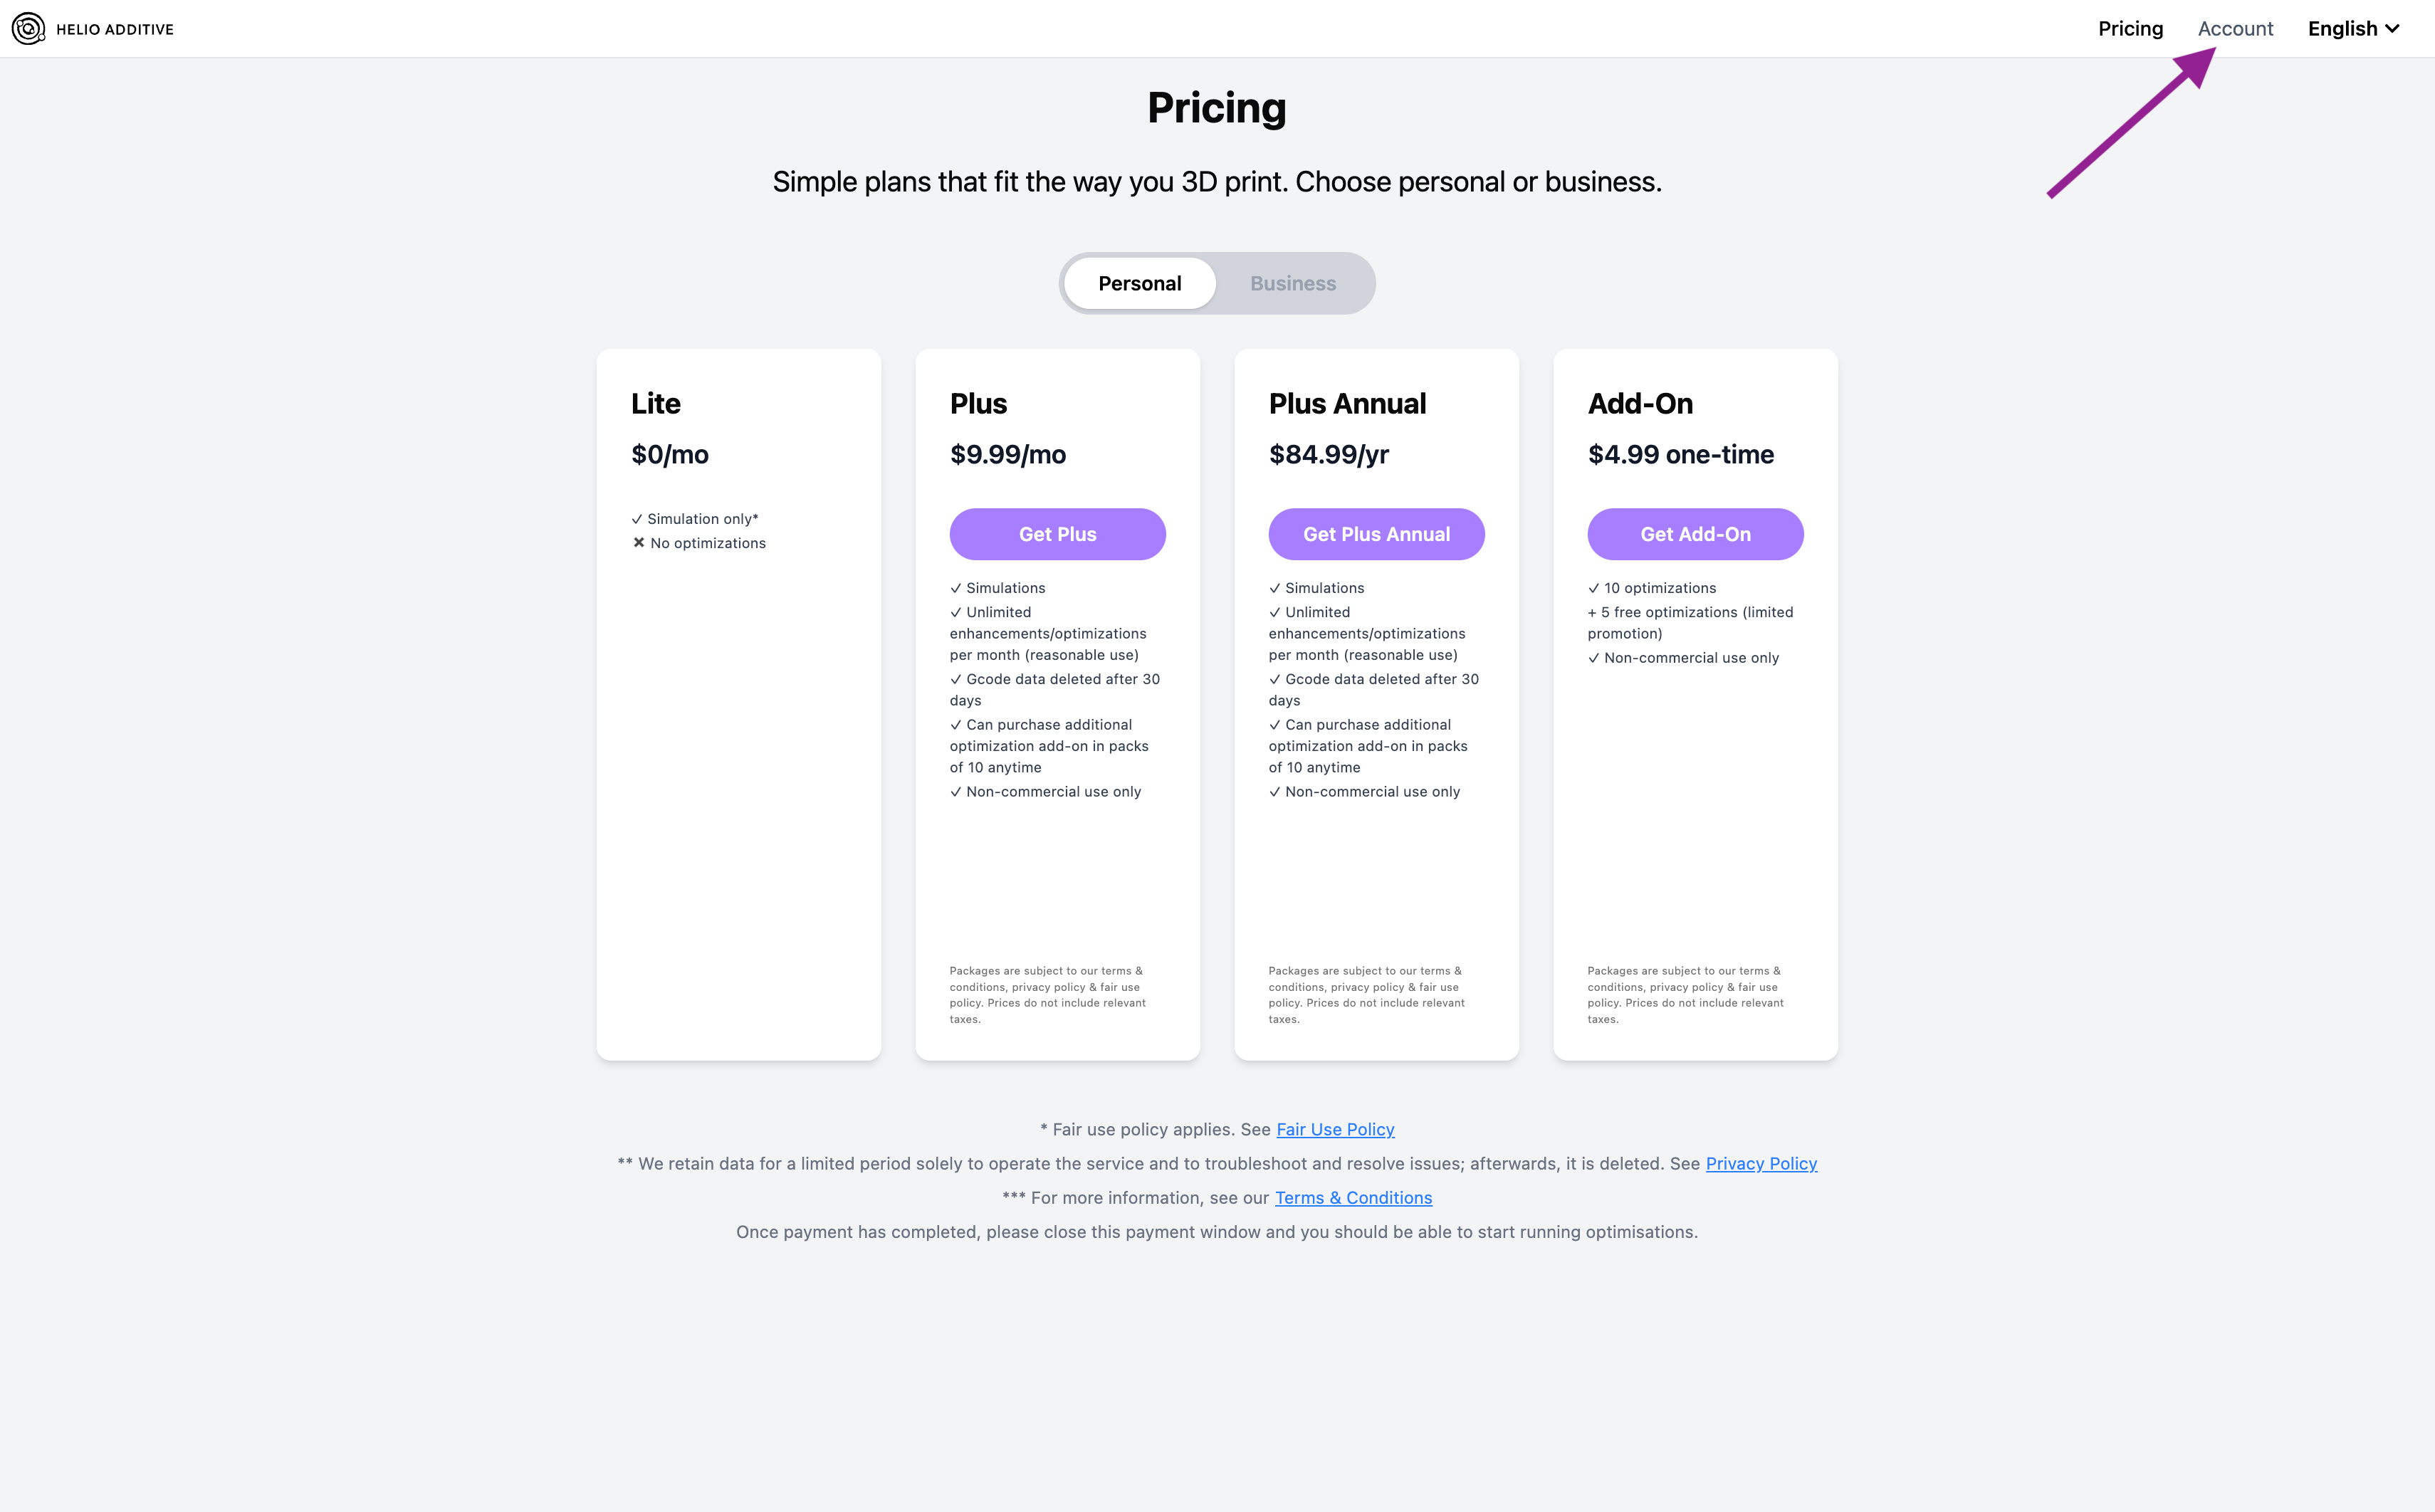The height and width of the screenshot is (1512, 2435).
Task: Click the checkmark beside 10 optimizations
Action: [x=1594, y=588]
